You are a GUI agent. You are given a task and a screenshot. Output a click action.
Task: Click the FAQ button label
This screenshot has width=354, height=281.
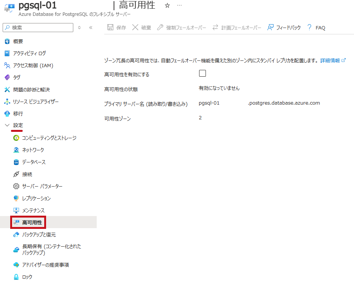320,28
